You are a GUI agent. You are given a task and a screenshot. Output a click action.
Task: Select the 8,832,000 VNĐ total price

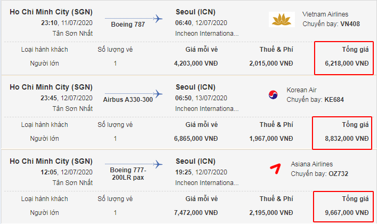(347, 139)
